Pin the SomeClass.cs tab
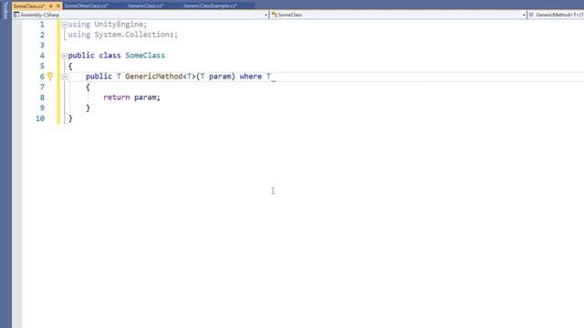The height and width of the screenshot is (328, 584). coord(51,6)
